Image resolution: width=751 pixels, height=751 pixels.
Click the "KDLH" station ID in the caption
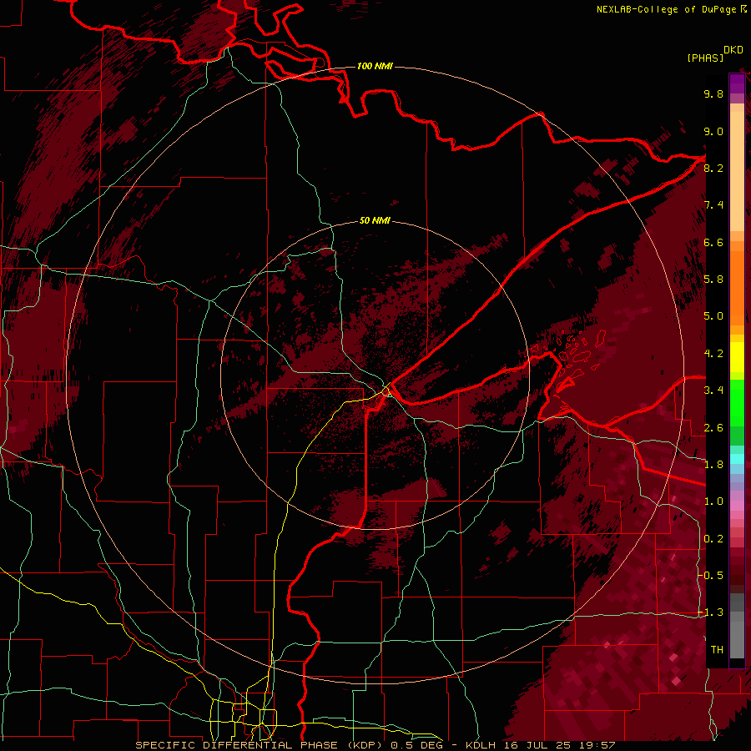coord(481,745)
